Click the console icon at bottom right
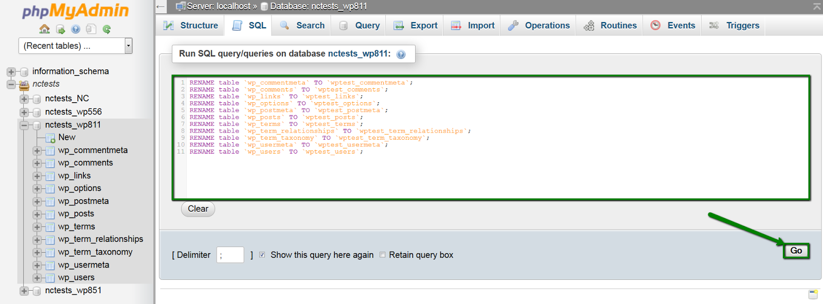823x304 pixels. [813, 294]
